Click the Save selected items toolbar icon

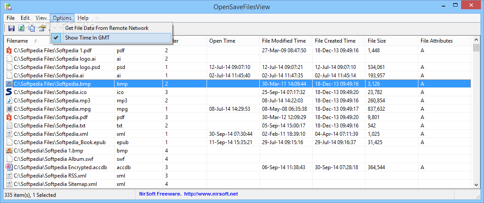pos(11,28)
